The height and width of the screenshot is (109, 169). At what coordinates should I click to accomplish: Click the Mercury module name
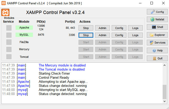pyautogui.click(x=24, y=49)
